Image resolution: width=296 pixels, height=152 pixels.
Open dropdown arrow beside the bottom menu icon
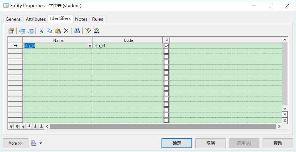click(x=41, y=143)
